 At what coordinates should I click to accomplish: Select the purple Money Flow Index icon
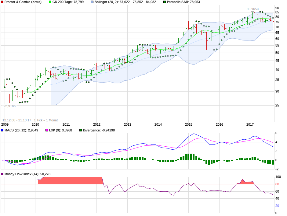click(x=2, y=174)
